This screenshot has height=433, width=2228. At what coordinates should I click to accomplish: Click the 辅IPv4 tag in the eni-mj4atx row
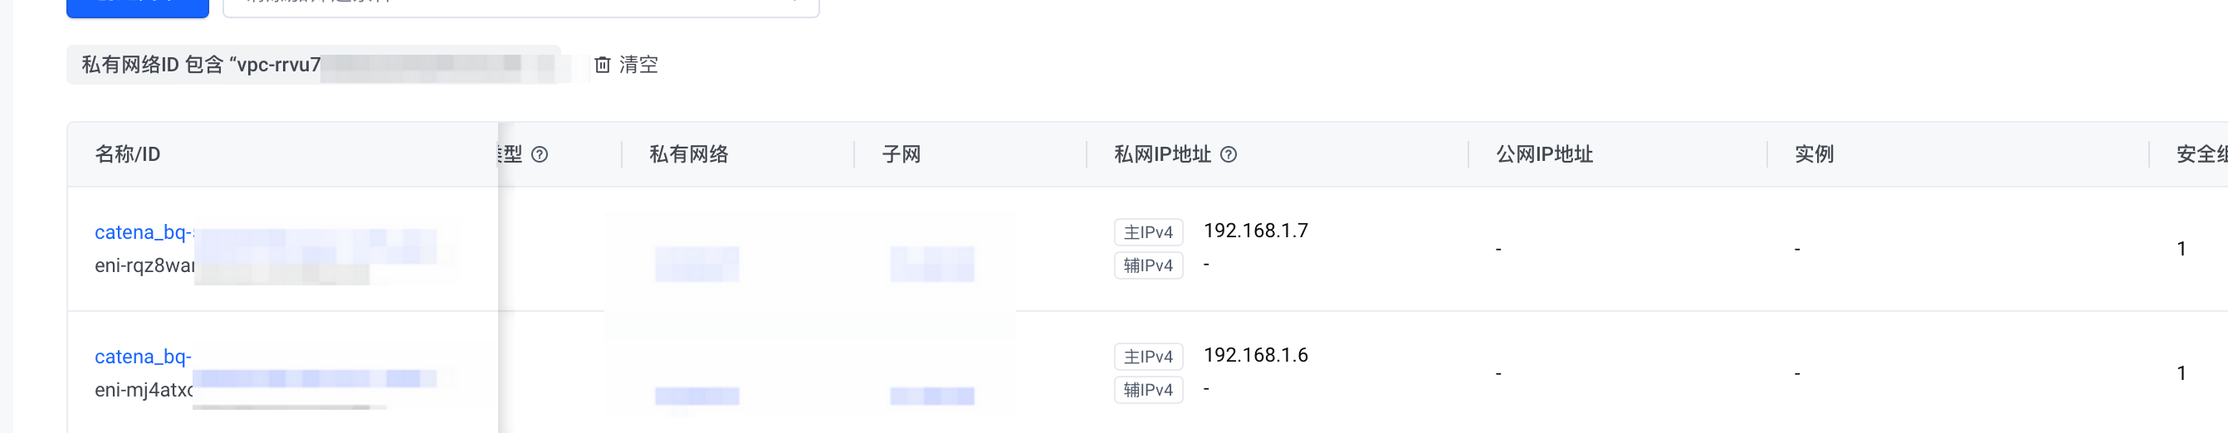point(1148,390)
